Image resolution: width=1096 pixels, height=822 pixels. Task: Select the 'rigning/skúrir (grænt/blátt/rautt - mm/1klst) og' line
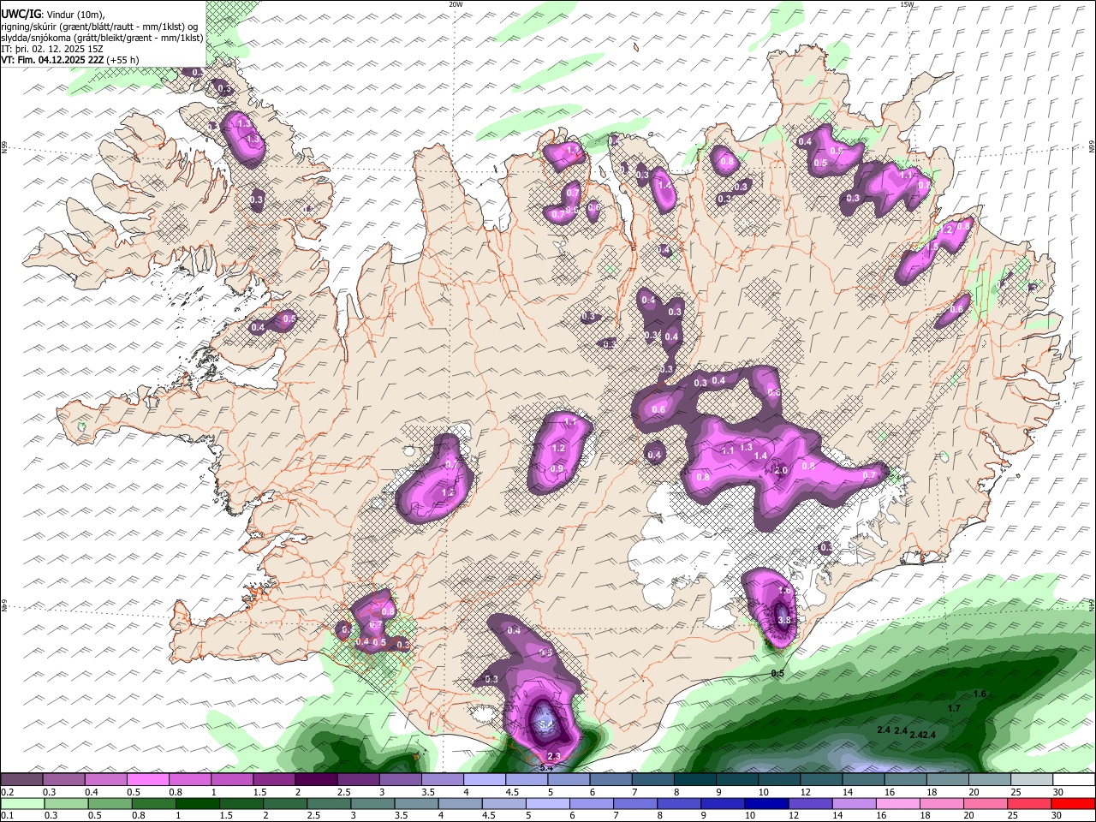tap(99, 26)
